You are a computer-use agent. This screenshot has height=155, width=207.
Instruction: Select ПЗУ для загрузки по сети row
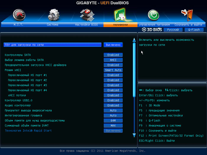coord(52,45)
